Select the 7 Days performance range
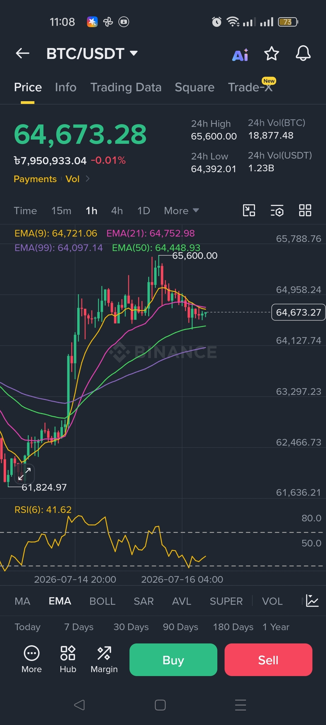 (x=79, y=627)
